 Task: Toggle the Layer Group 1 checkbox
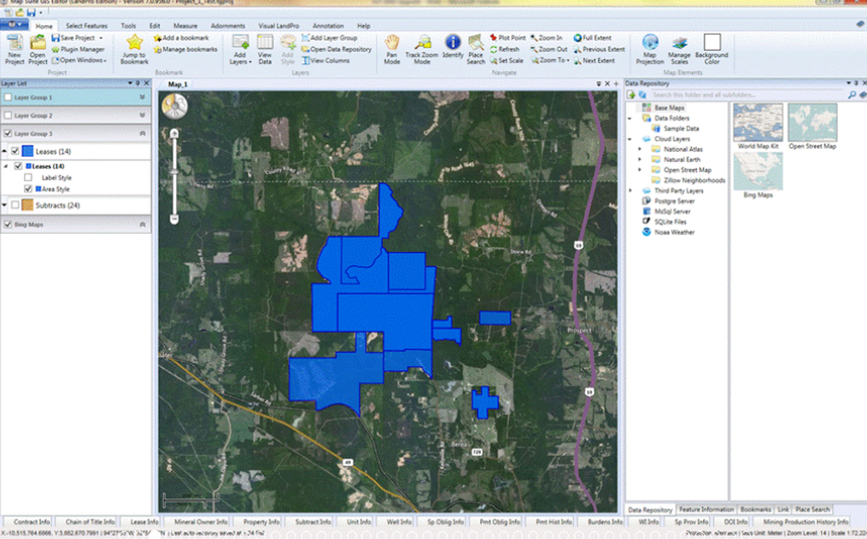pyautogui.click(x=8, y=97)
